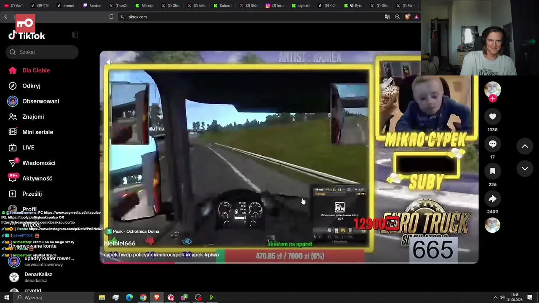Switch to Brave browser on taskbar
Viewport: 539px width, 303px height.
(x=157, y=298)
